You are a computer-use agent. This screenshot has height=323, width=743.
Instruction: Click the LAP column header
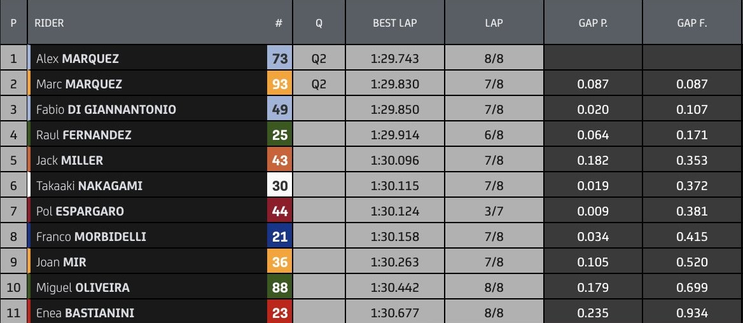(x=493, y=23)
